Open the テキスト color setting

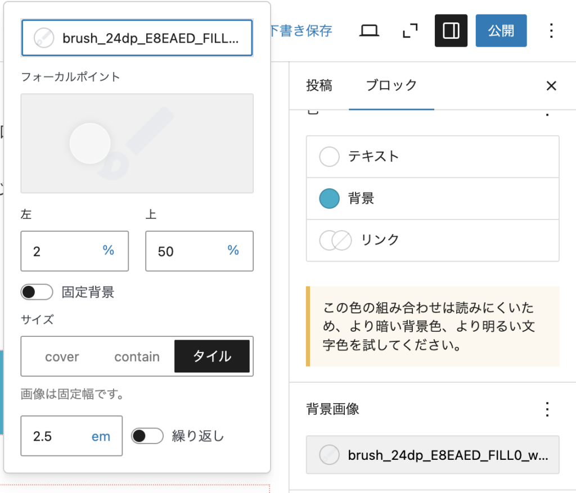433,157
